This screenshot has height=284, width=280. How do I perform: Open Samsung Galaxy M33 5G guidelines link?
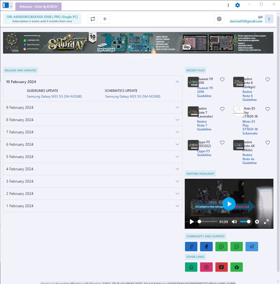(54, 96)
